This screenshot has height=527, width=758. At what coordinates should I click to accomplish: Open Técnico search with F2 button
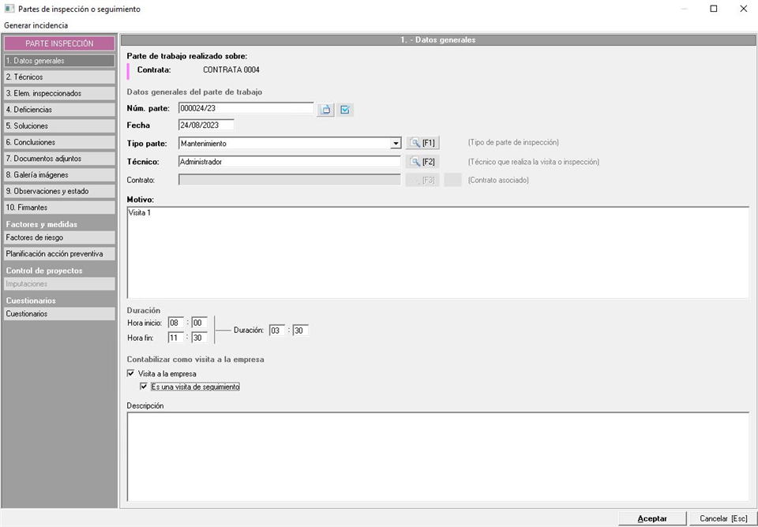422,162
